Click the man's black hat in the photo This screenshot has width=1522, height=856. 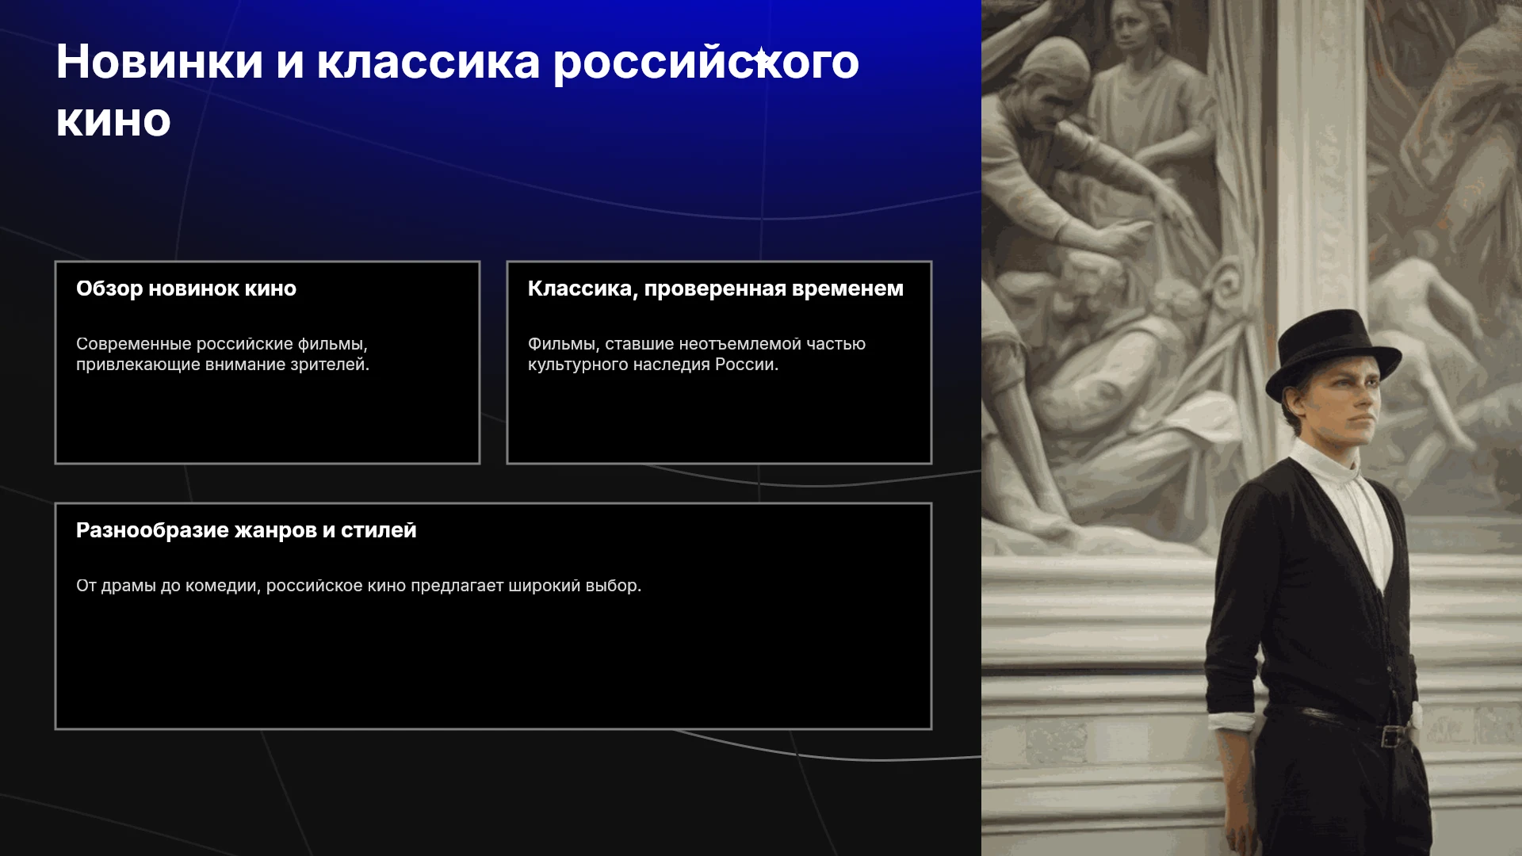pyautogui.click(x=1331, y=351)
